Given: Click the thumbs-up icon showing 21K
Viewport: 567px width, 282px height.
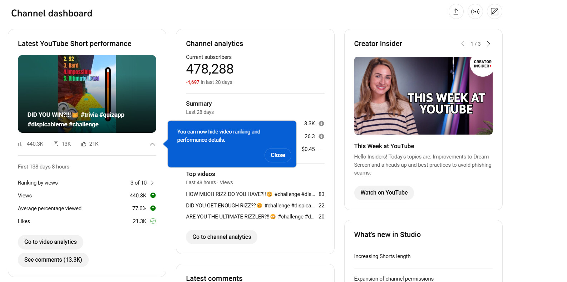Looking at the screenshot, I should pos(84,144).
